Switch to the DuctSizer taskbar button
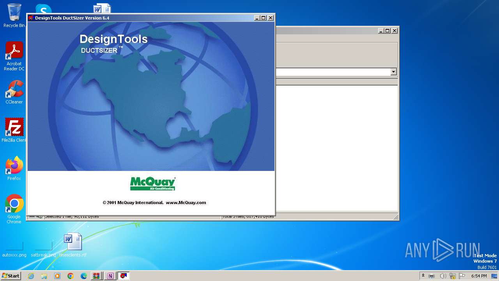The height and width of the screenshot is (281, 499). click(x=124, y=276)
